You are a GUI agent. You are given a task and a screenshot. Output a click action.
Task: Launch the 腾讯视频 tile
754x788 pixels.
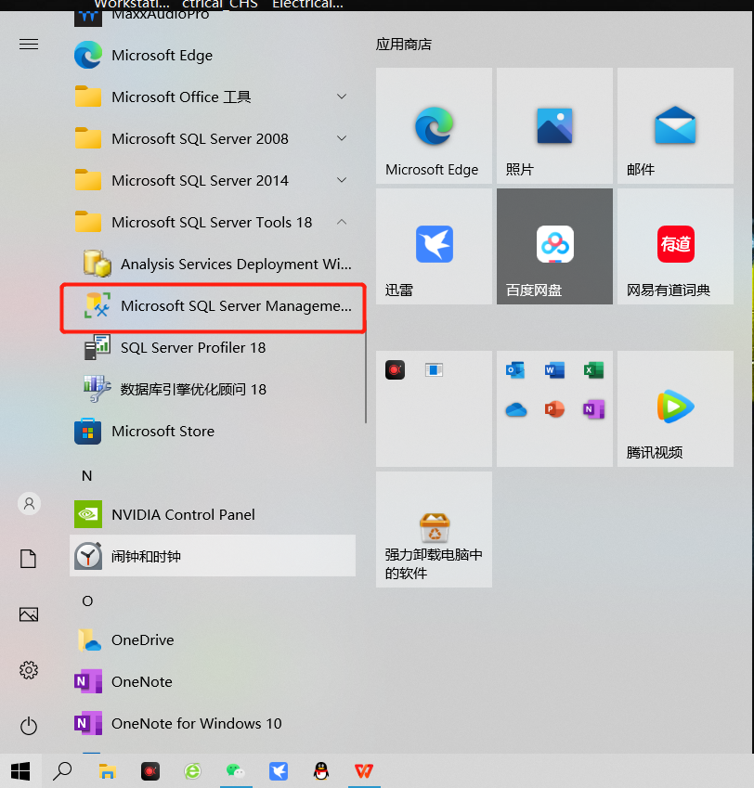point(675,408)
